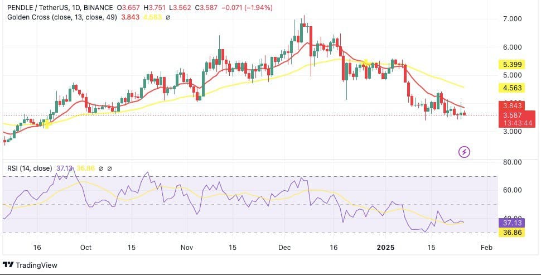Click the yellow 36.86 RSI axis label
This screenshot has width=541, height=275.
[512, 232]
